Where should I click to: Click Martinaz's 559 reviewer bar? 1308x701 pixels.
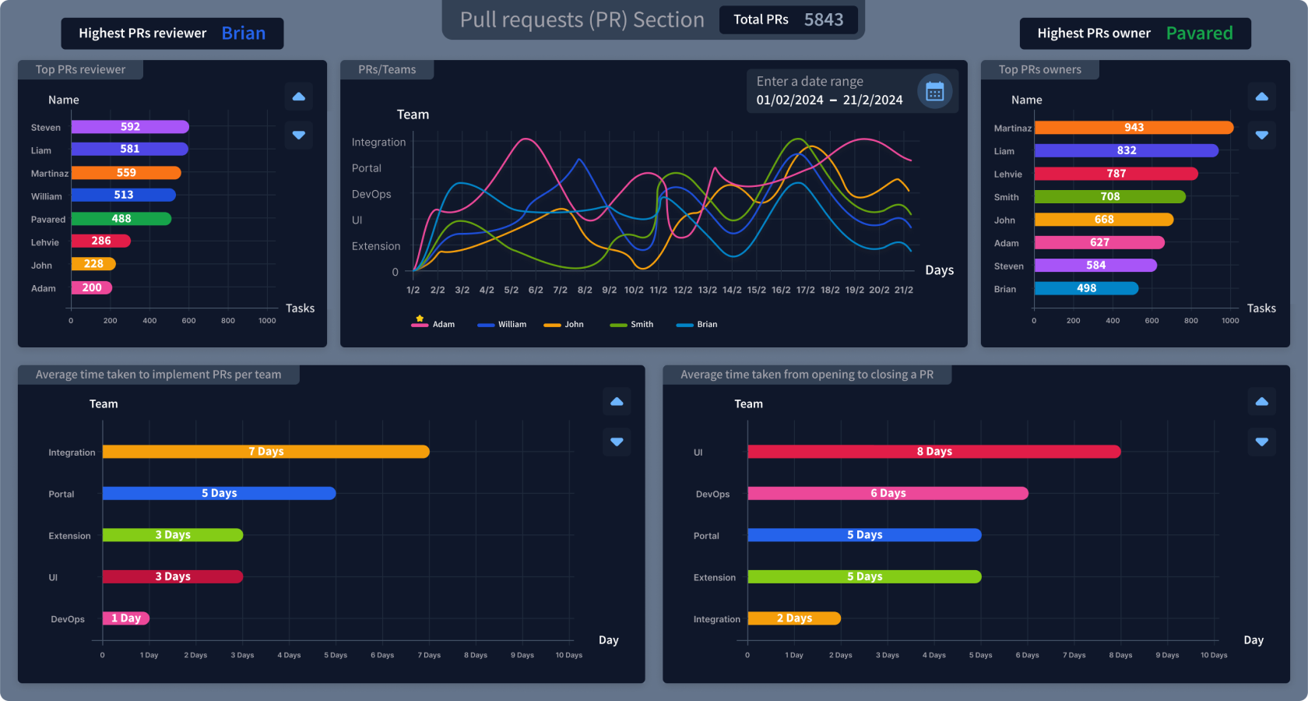point(126,173)
